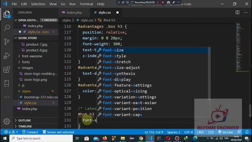Show additional views ellipsis in activity bar
This screenshot has width=252, height=142.
[x=7, y=97]
